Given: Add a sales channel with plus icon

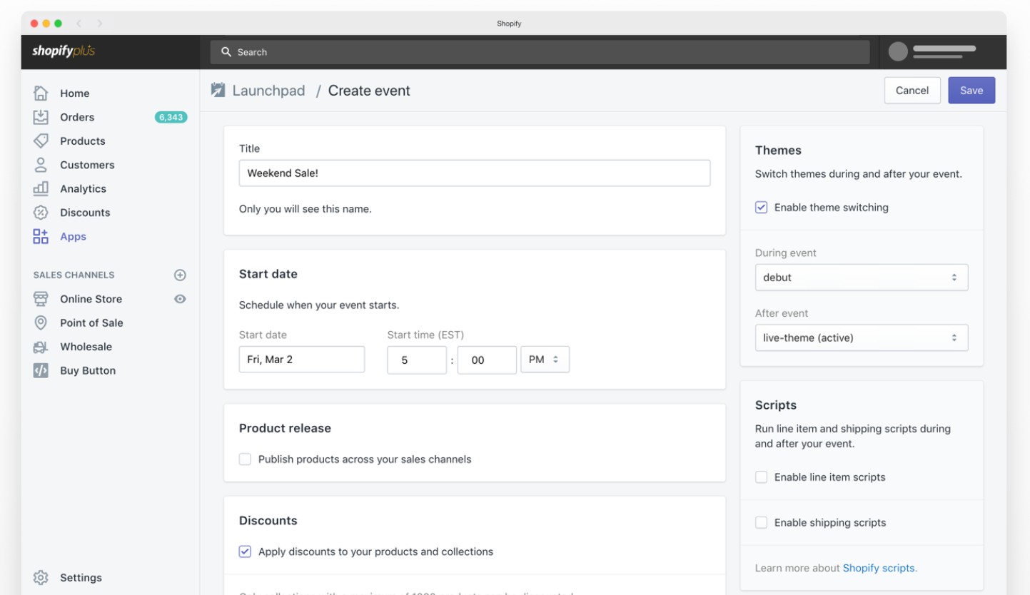Looking at the screenshot, I should (x=180, y=275).
